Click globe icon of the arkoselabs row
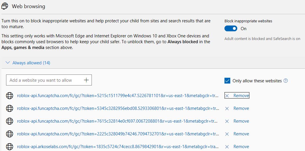 [x=10, y=147]
